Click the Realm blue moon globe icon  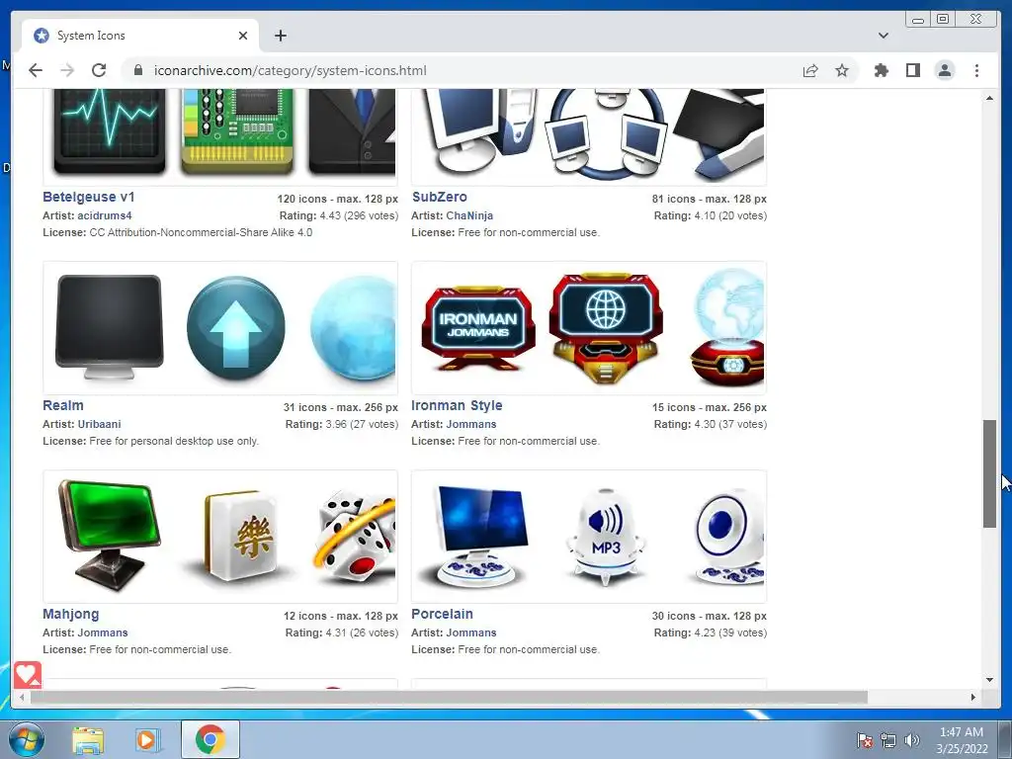coord(353,328)
